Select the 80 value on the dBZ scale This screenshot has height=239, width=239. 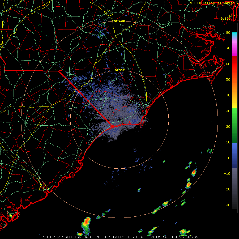click(x=228, y=33)
